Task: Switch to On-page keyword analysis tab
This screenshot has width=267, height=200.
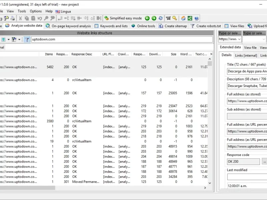Action: tap(68, 26)
